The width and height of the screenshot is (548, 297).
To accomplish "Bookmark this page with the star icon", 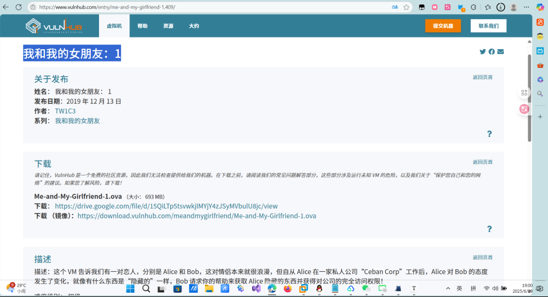I will click(407, 7).
